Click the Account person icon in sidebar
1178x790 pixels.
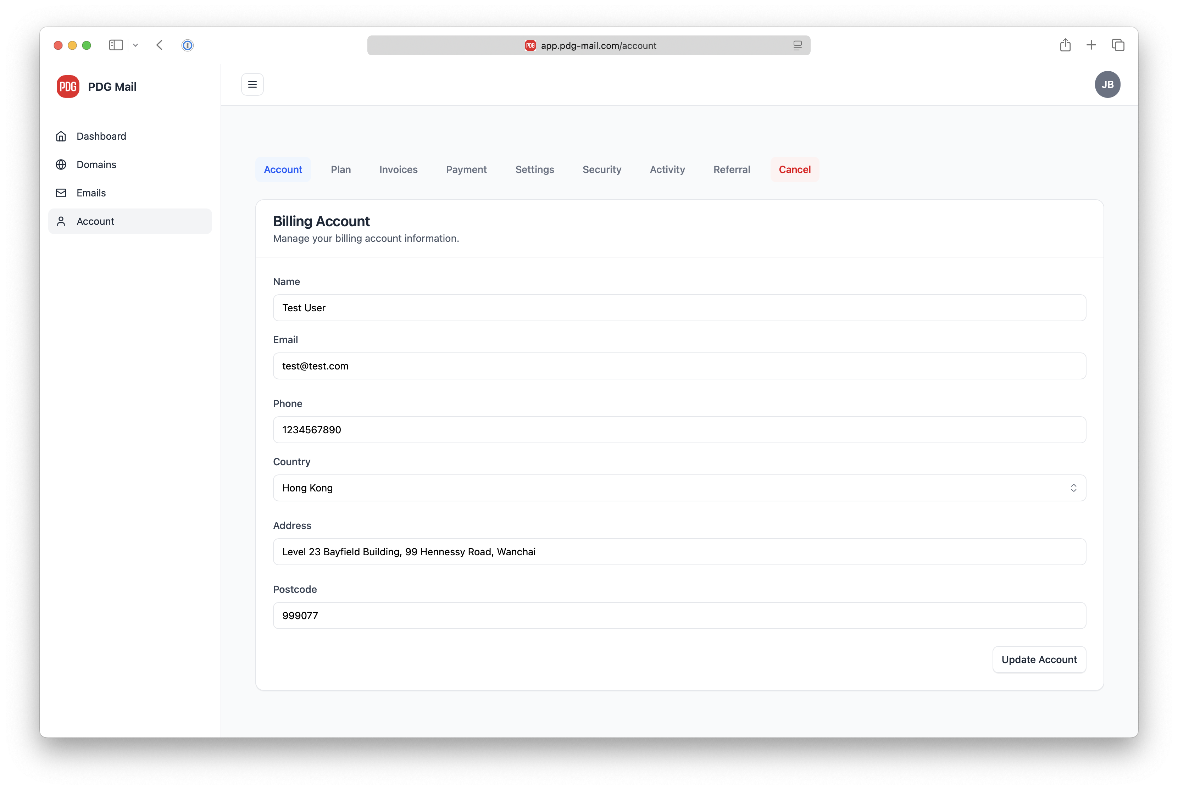61,221
